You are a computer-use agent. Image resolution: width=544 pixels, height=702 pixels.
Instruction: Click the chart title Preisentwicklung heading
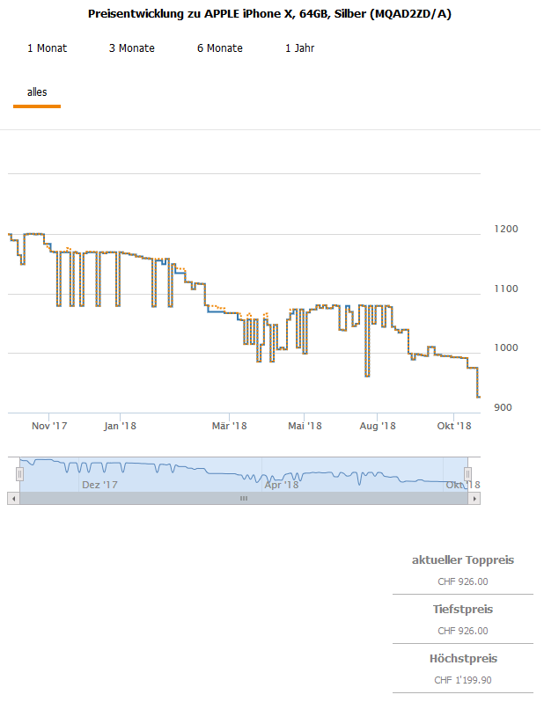tap(269, 14)
